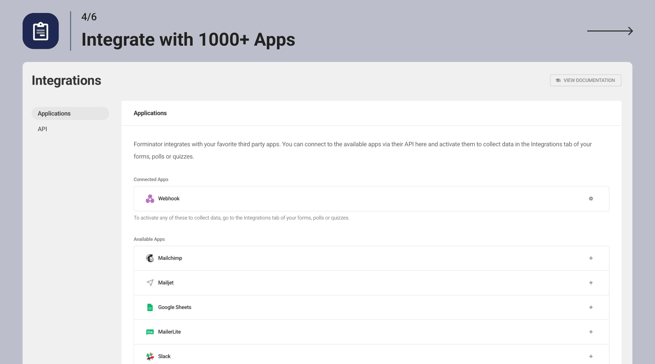The image size is (655, 364).
Task: Open Webhook settings gear icon
Action: [591, 199]
